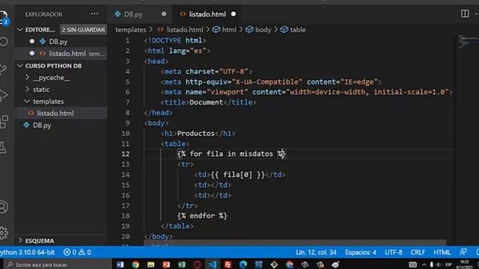Click html element in the breadcrumb
Image resolution: width=479 pixels, height=269 pixels.
229,30
